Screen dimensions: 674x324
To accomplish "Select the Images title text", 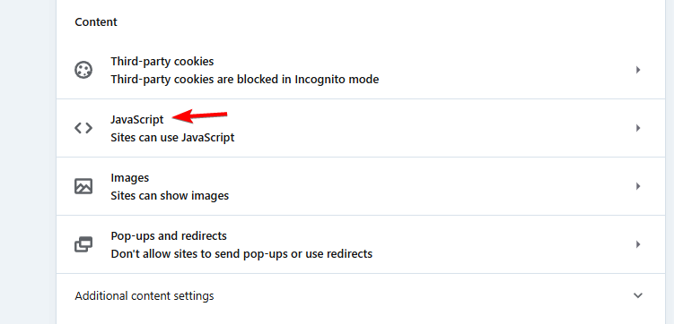I will (x=130, y=178).
